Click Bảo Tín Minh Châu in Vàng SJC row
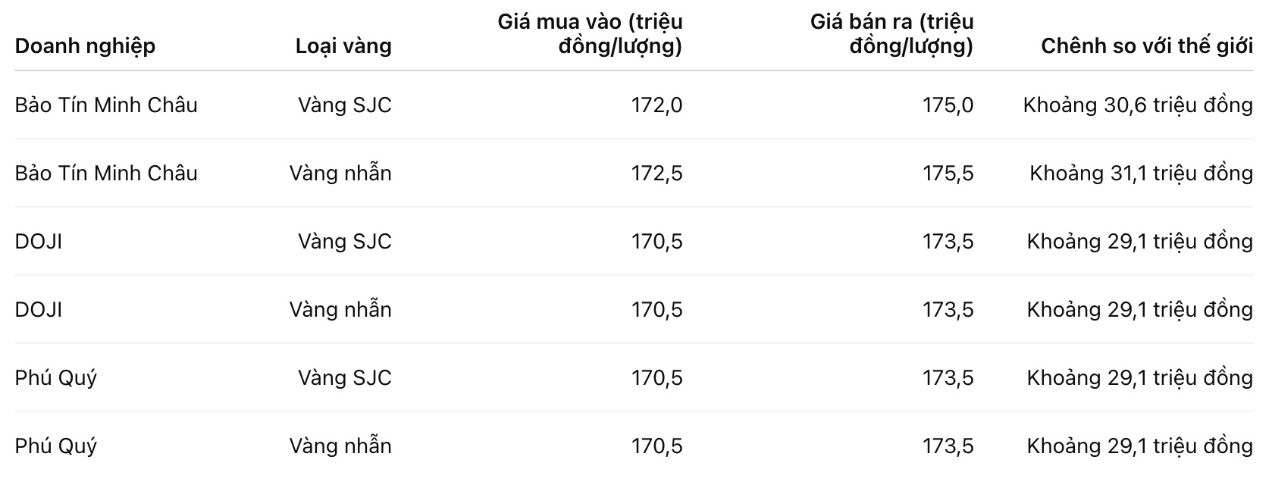1272x491 pixels. [x=106, y=105]
